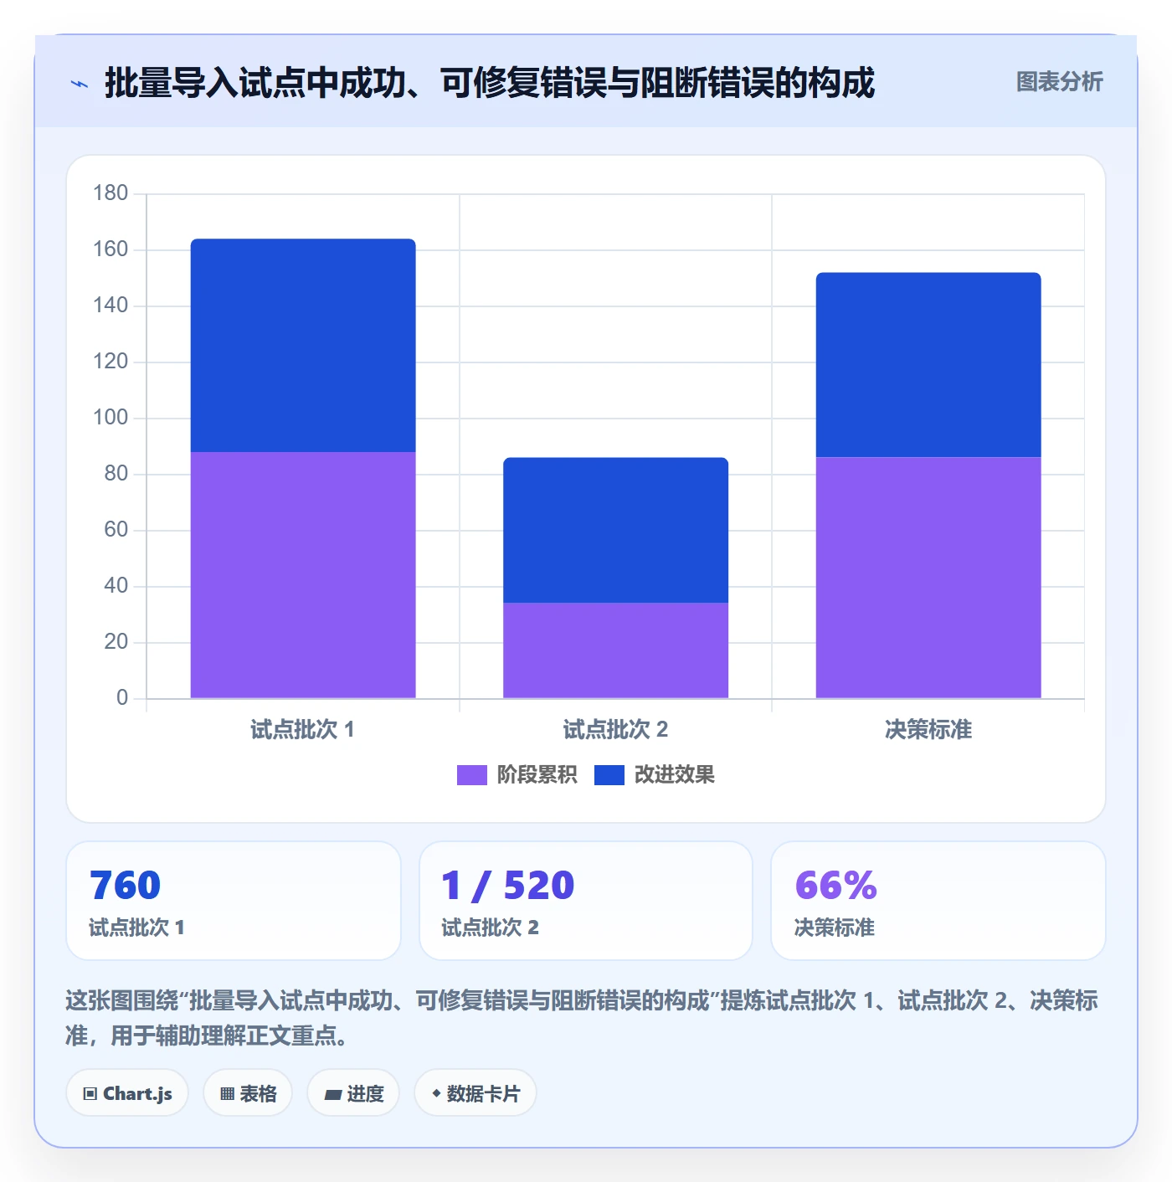Click the blue segment of 试点批次 1 bar
This screenshot has height=1182, width=1172.
click(x=303, y=346)
